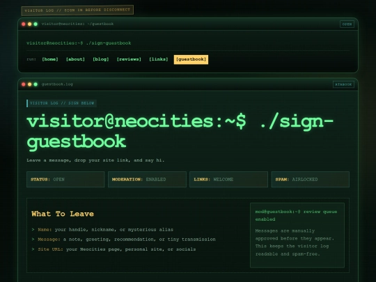This screenshot has height=282, width=376.
Task: Click the 'Site URL: your Neocities page' row
Action: click(113, 249)
